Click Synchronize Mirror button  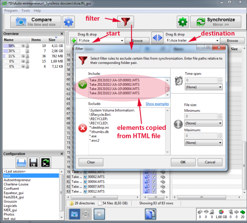click(216, 22)
